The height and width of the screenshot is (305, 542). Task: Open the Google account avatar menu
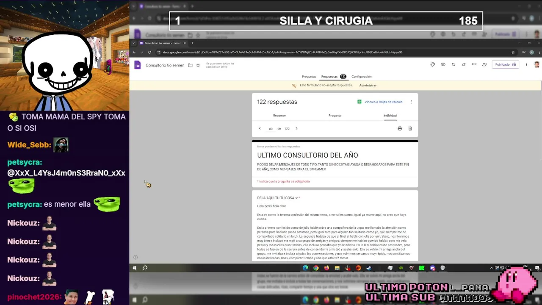click(537, 64)
